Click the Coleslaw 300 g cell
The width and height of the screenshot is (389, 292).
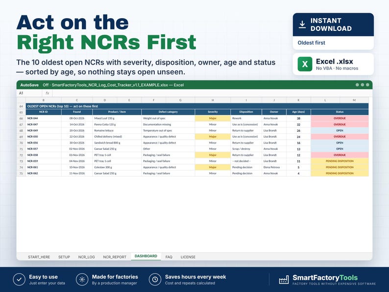coord(117,167)
